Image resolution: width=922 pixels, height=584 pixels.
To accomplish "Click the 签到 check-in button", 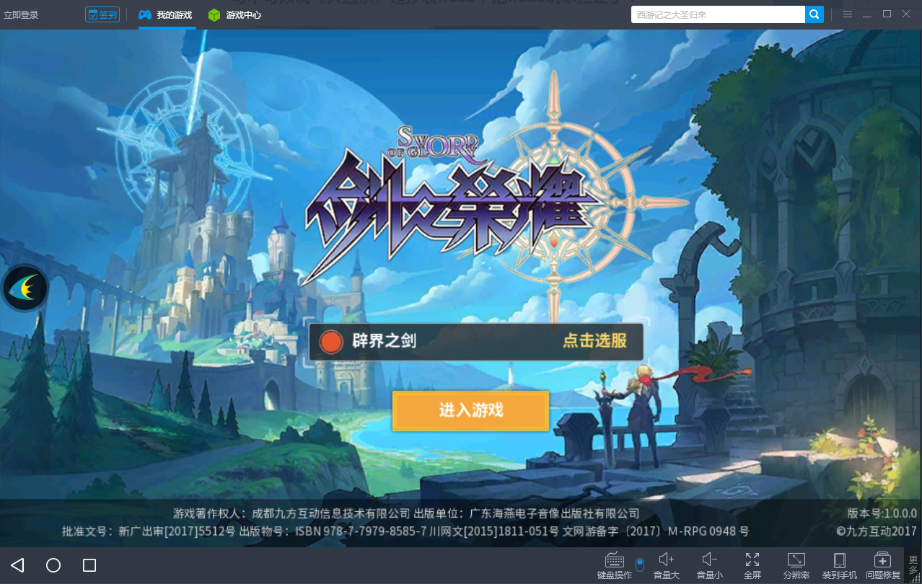I will click(102, 14).
